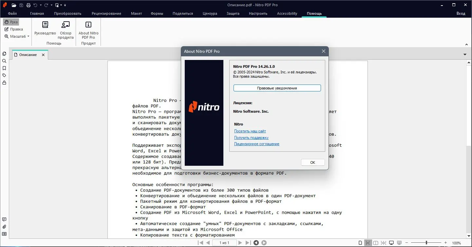Open the Лицензионное соглашение link
The image size is (472, 247).
[256, 144]
